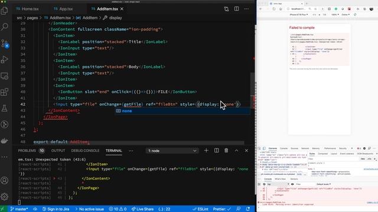Select the Terminal panel tab
378x212 pixels.
(x=113, y=151)
